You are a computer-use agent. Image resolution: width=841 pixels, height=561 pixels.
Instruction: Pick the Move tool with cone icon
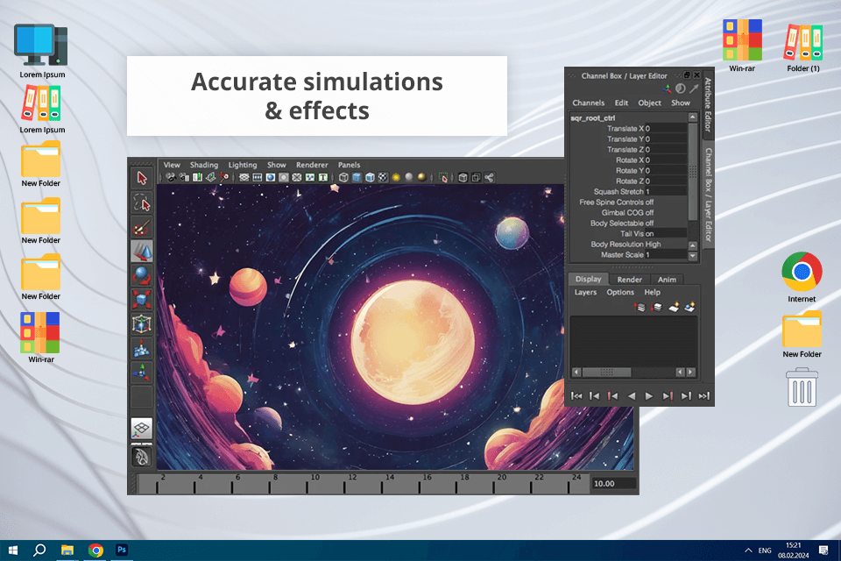pos(142,252)
